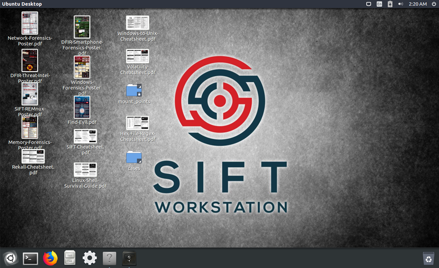The image size is (439, 268).
Task: Click the question mark dock icon
Action: pyautogui.click(x=109, y=258)
